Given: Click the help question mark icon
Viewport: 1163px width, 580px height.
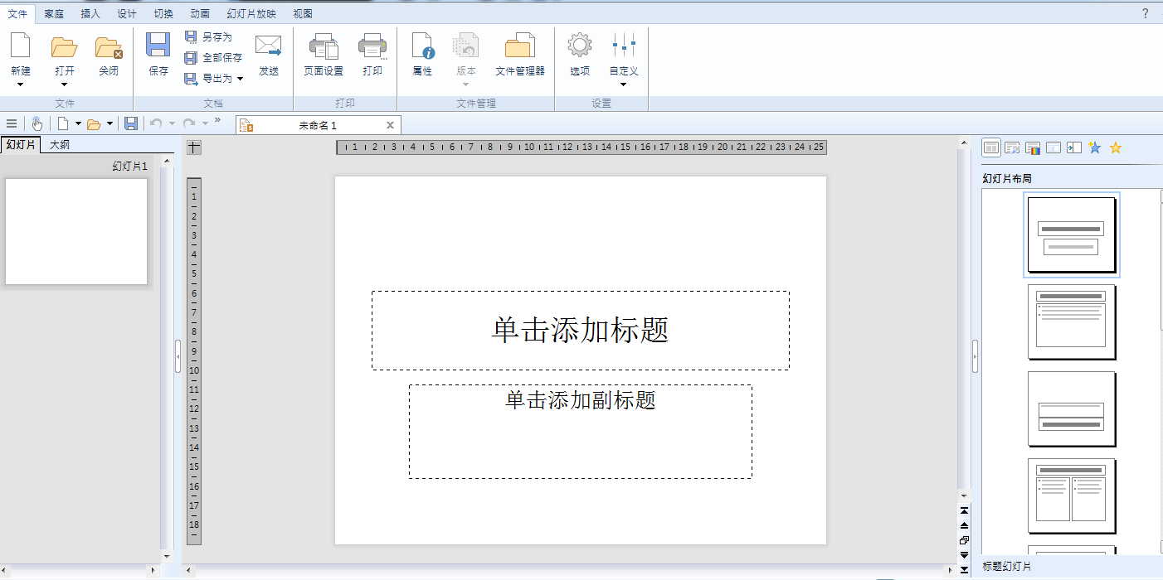Looking at the screenshot, I should (1146, 13).
